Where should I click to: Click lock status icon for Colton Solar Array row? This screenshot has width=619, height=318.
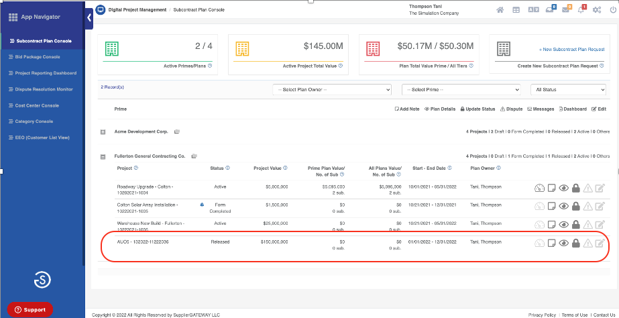coord(576,206)
